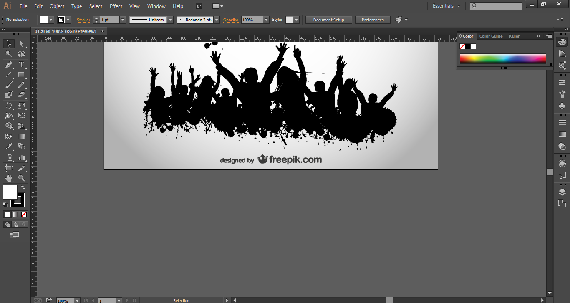Enable Draw Inside mode

pyautogui.click(x=24, y=224)
